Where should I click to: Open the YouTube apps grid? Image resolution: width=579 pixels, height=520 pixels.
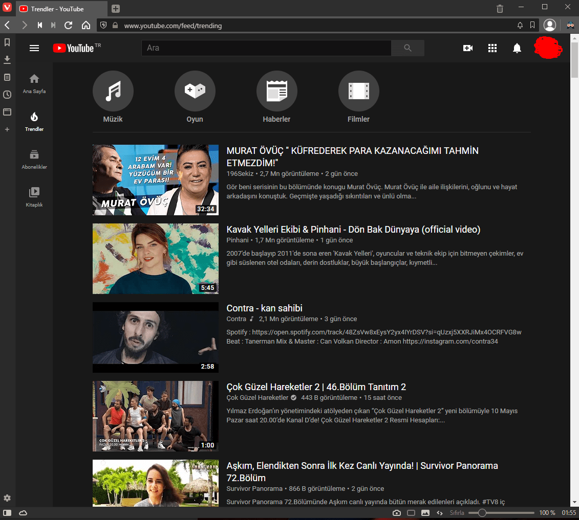[x=492, y=48]
